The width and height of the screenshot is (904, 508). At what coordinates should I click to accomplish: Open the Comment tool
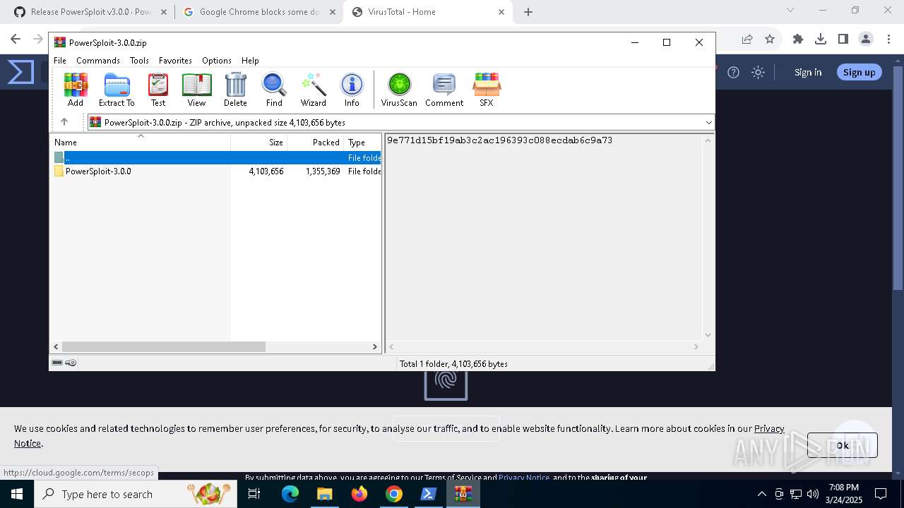pyautogui.click(x=444, y=90)
